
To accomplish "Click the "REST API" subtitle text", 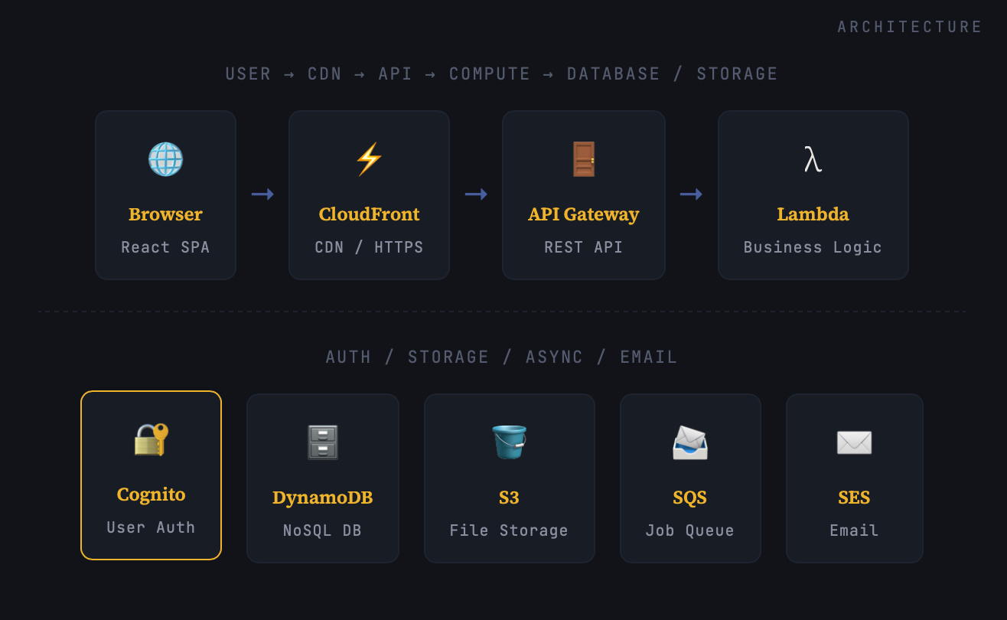I will 584,247.
